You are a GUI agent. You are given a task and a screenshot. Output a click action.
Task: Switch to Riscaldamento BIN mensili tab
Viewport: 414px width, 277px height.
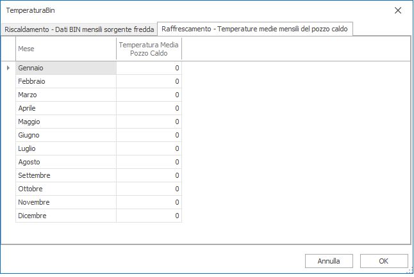click(79, 29)
